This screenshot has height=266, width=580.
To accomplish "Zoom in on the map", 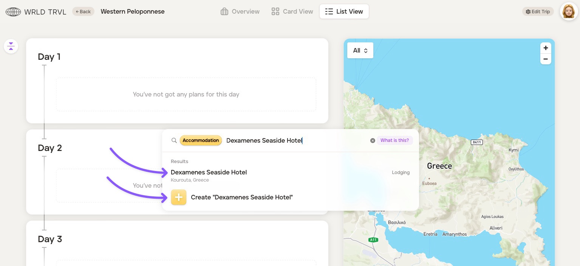I will click(x=545, y=48).
